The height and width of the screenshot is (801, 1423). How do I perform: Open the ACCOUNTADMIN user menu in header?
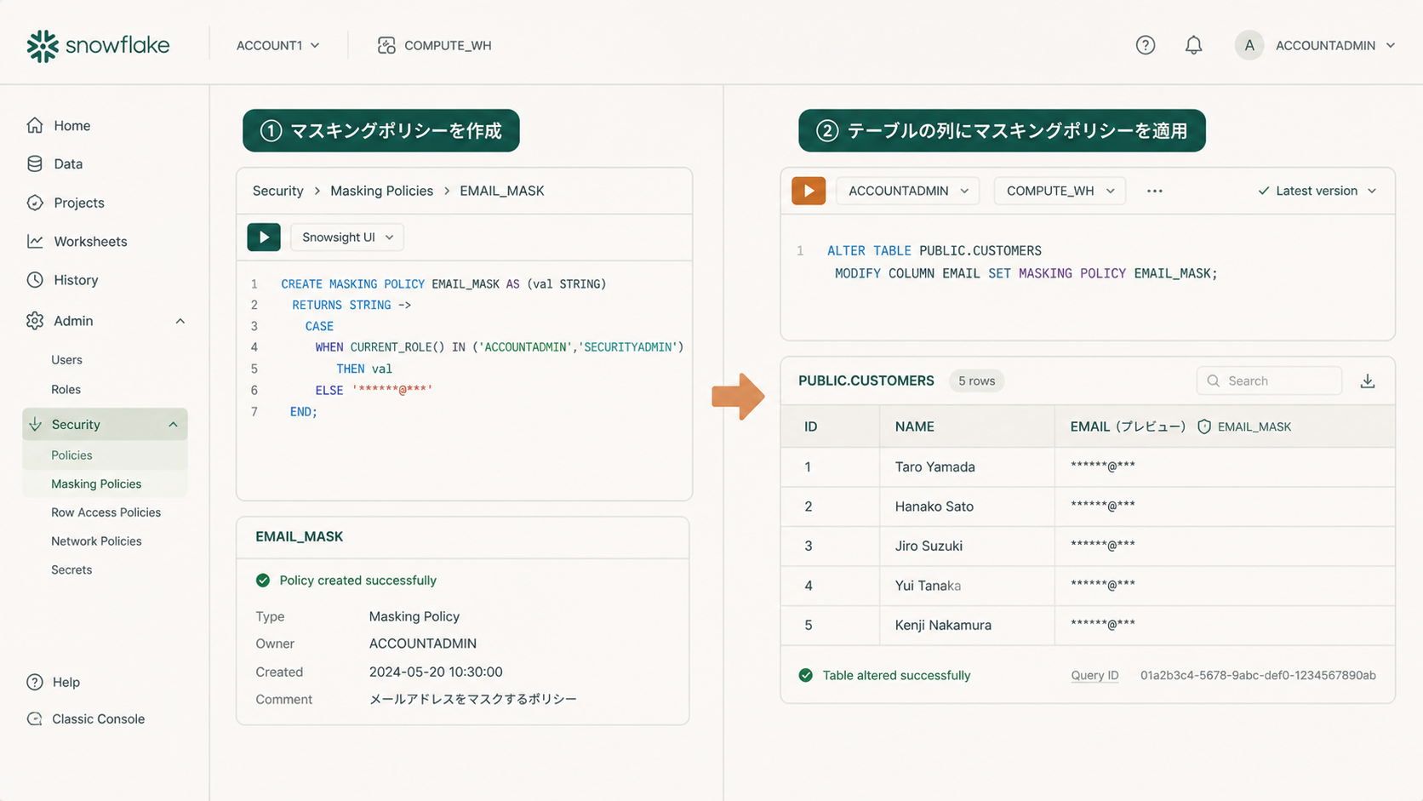click(1335, 45)
